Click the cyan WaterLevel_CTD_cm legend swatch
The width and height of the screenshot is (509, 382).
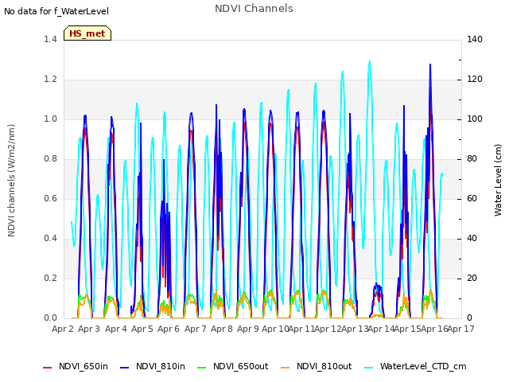tap(368, 368)
